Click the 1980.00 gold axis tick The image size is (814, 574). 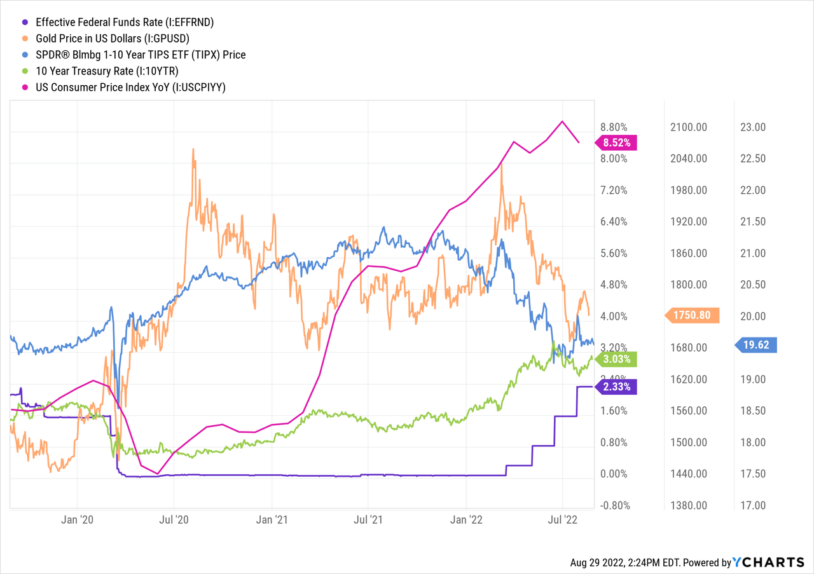689,190
